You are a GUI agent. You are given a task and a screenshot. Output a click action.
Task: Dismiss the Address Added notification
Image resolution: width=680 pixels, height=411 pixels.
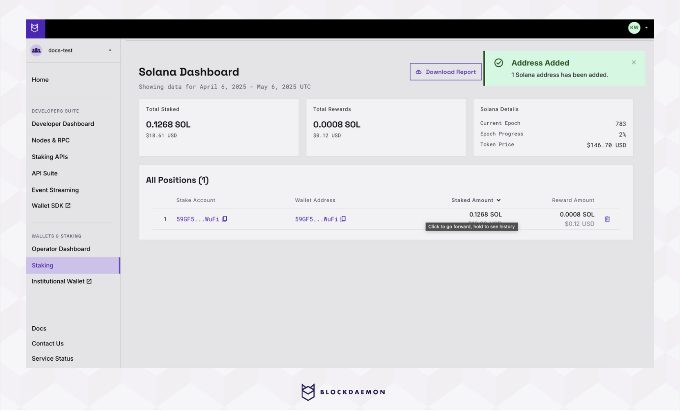click(x=634, y=63)
